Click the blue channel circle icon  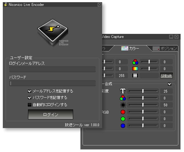coord(123,126)
